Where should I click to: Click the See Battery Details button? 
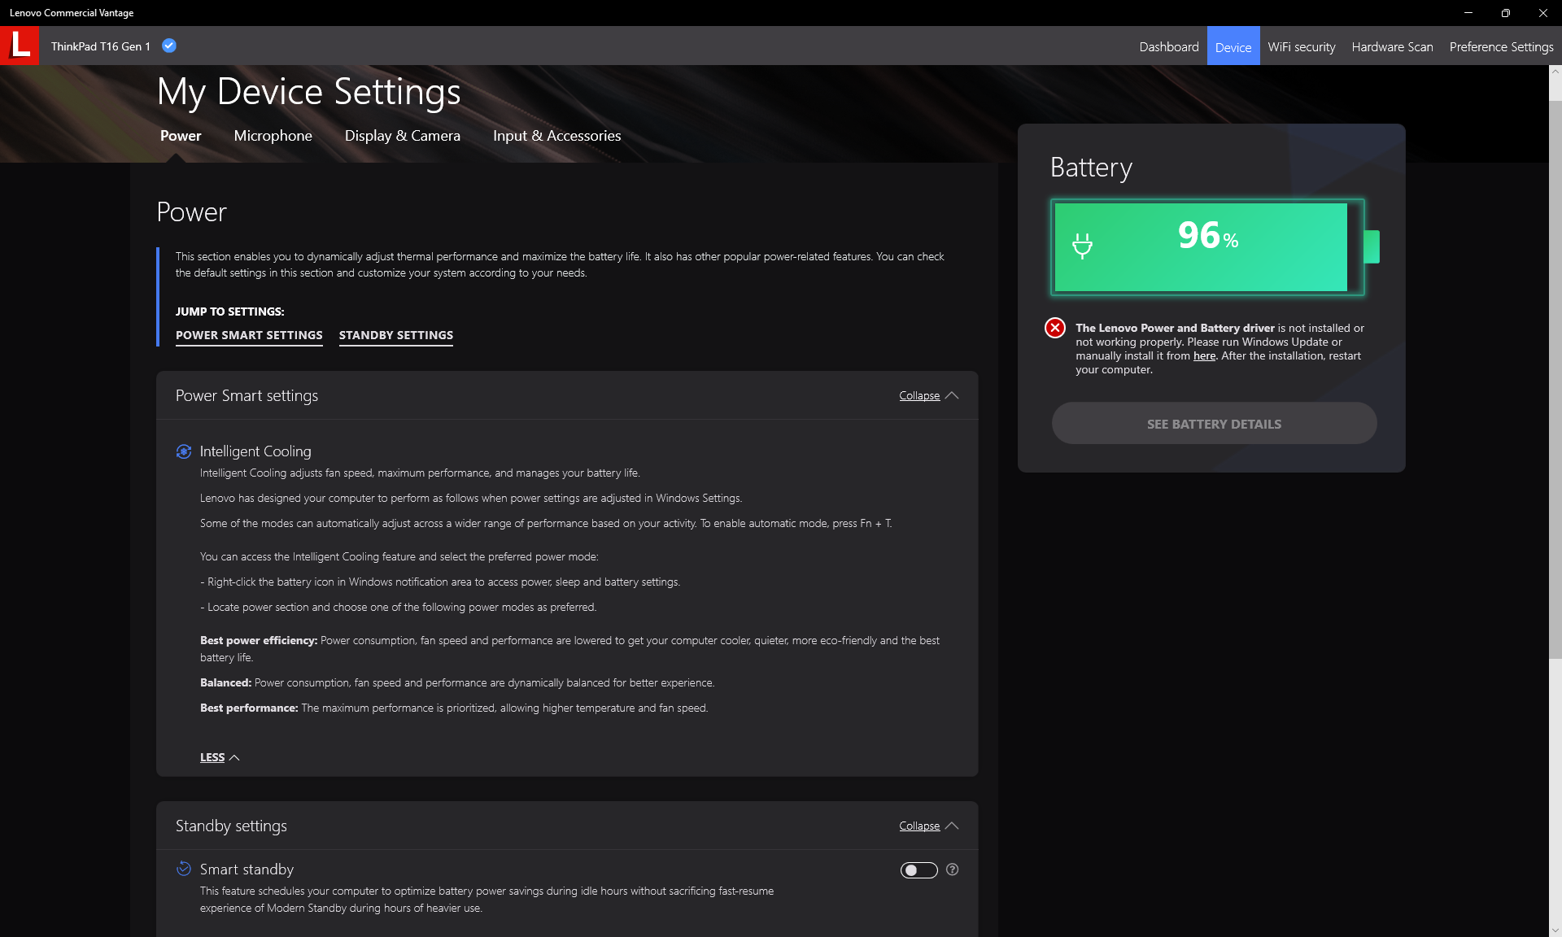pyautogui.click(x=1214, y=424)
